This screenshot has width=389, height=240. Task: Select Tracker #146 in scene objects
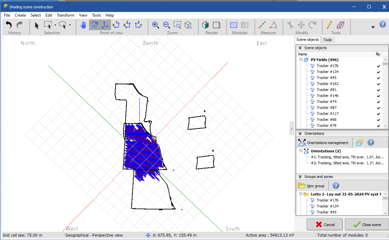coord(327,96)
